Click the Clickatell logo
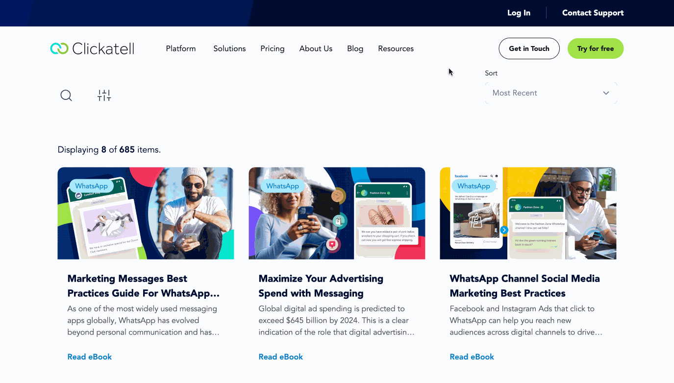The image size is (674, 383). pyautogui.click(x=92, y=48)
